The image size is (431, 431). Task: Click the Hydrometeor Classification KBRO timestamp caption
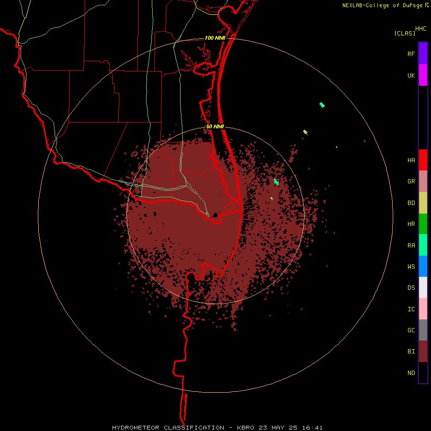(217, 428)
